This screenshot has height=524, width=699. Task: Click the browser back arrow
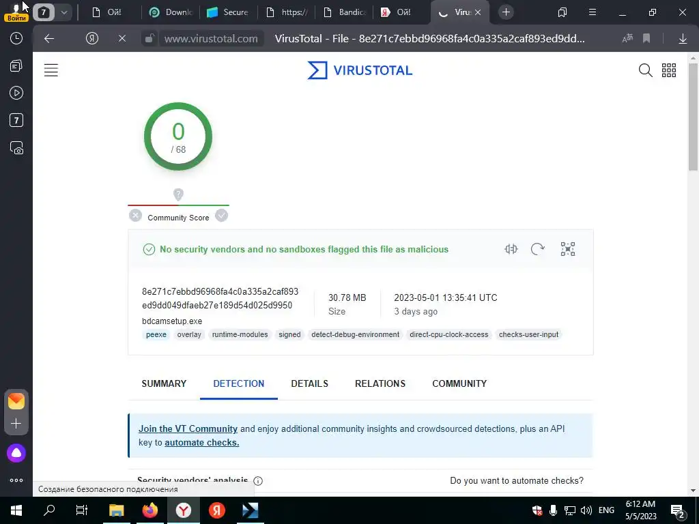[x=49, y=39]
